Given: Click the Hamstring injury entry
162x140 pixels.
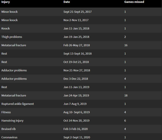Looking at the screenshot, I should pos(13,121).
